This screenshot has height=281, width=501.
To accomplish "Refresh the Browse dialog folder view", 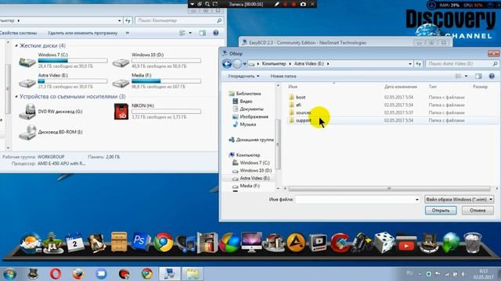I will 419,64.
